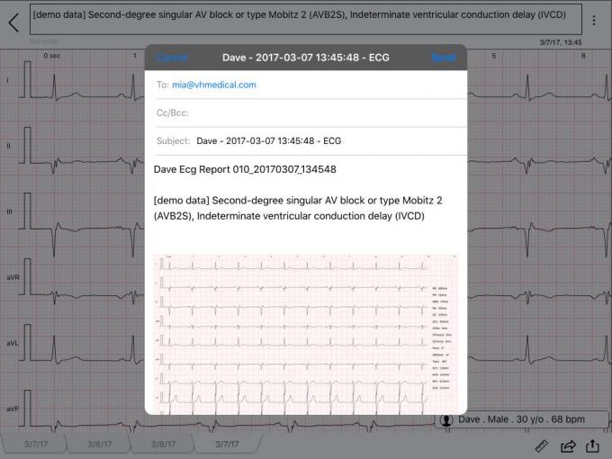Tap the aVR lead label
Screen dimensions: 612x459
click(x=13, y=277)
